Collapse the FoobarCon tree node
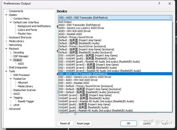The height and width of the screenshot is (130, 177). [x=11, y=79]
